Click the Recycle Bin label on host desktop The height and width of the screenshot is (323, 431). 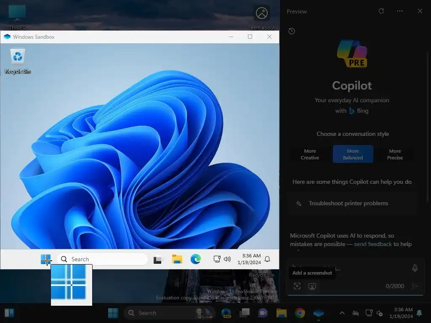pos(261,275)
